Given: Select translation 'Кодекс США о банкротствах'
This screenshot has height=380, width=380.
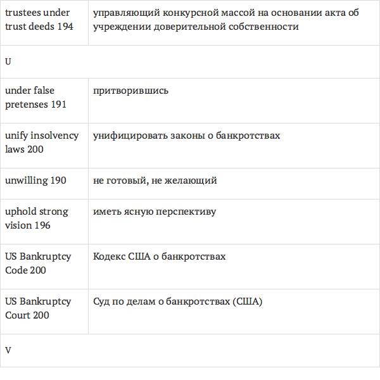Looking at the screenshot, I should coord(159,256).
